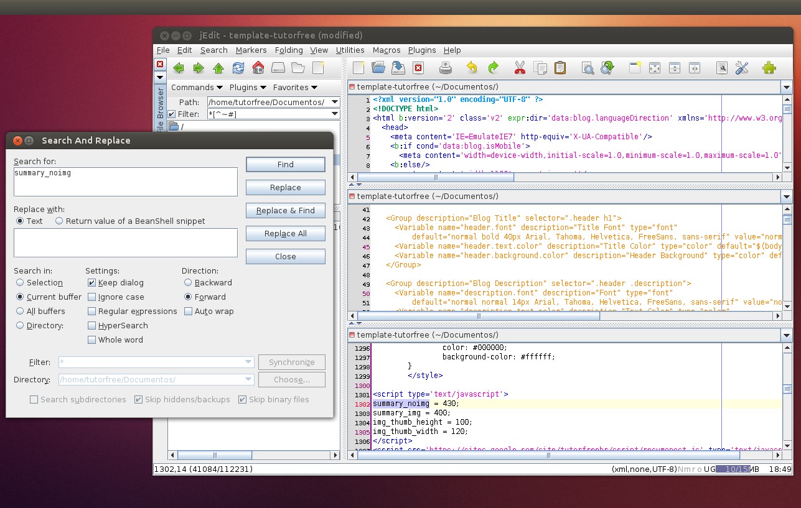801x508 pixels.
Task: Open the plugin manager via the puzzle icon
Action: click(x=769, y=68)
